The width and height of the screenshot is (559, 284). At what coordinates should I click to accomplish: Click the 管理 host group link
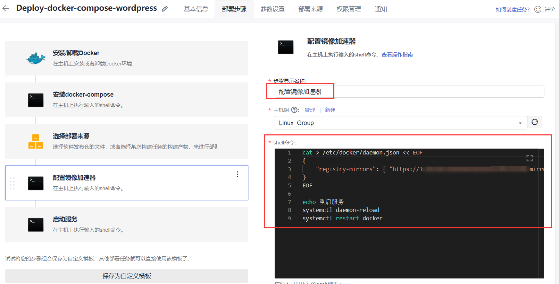tap(310, 110)
